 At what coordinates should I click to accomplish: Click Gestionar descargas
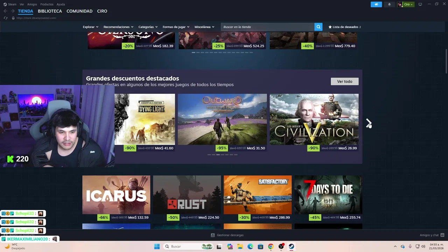point(227,235)
